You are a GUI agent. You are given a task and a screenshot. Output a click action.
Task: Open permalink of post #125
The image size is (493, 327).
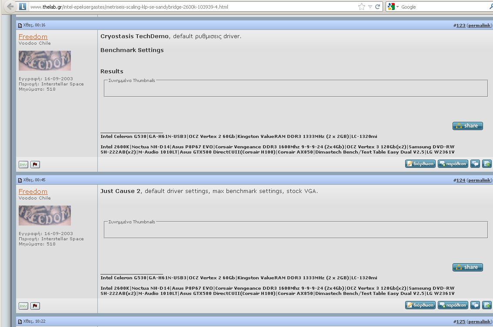coord(479,322)
